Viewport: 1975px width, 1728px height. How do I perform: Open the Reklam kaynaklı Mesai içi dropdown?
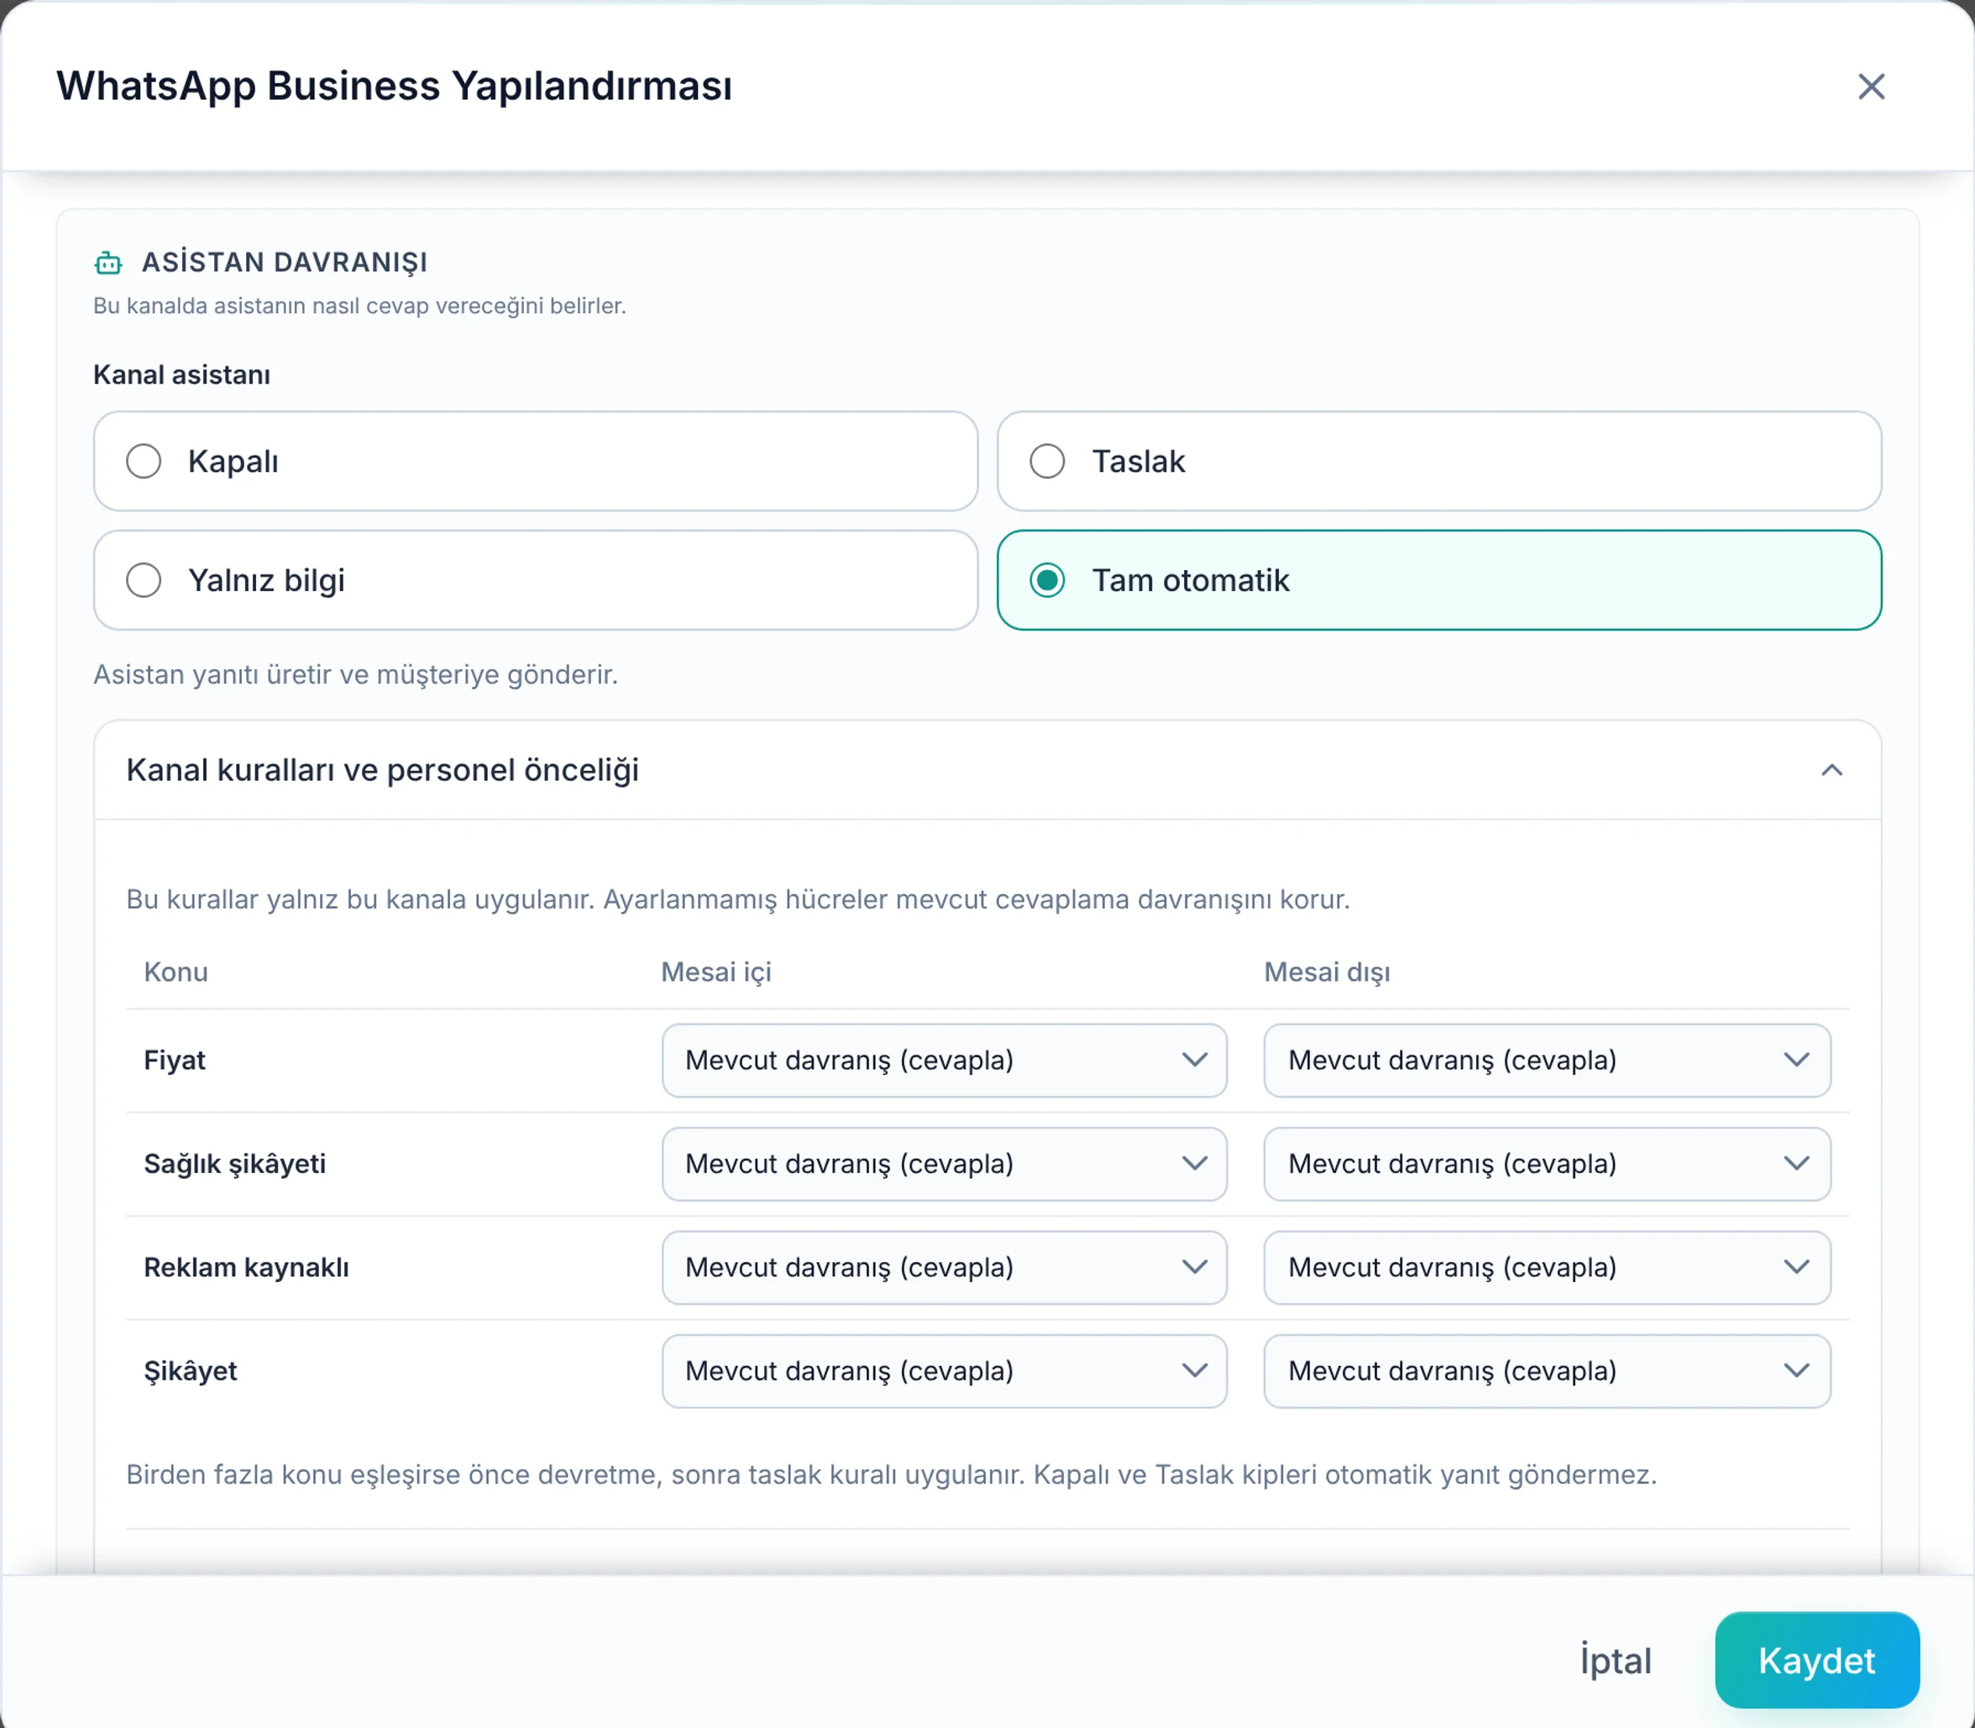point(944,1267)
